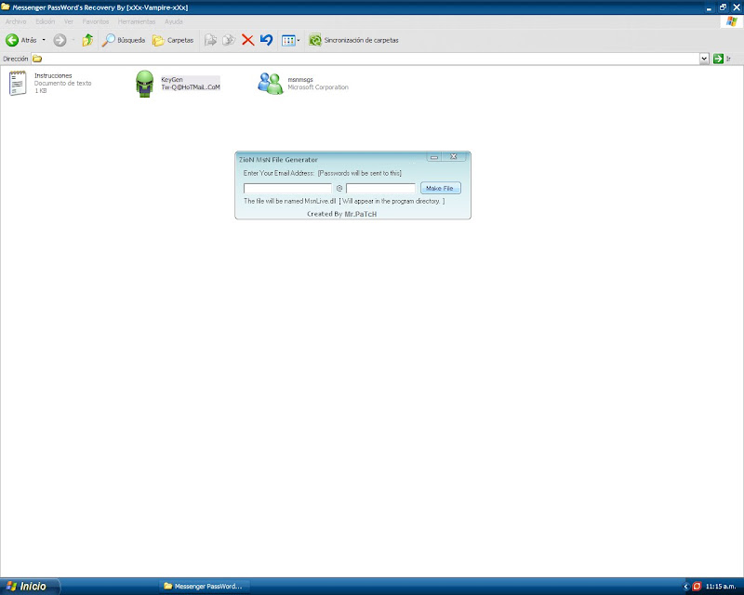Viewport: 744px width, 595px height.
Task: Open the Inicio start menu
Action: (30, 587)
